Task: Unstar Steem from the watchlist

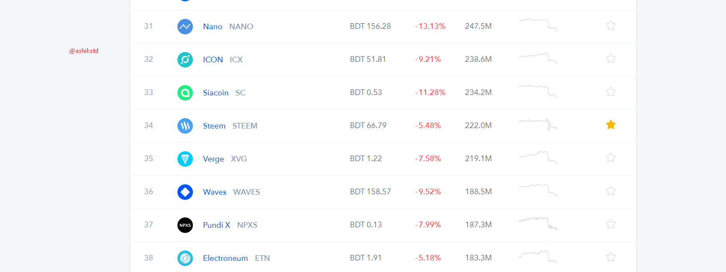Action: tap(611, 125)
